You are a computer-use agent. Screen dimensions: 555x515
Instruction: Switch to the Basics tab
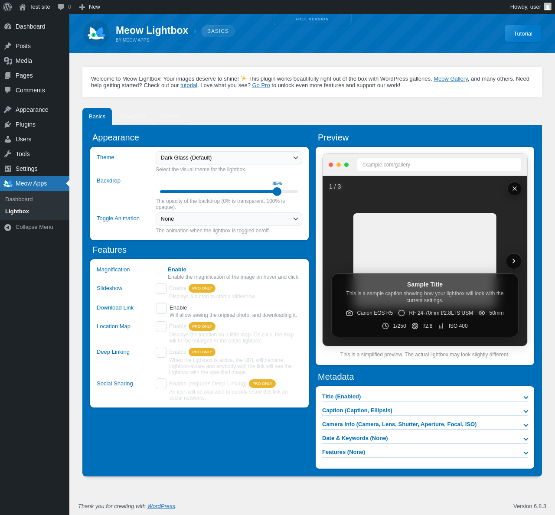click(x=97, y=117)
